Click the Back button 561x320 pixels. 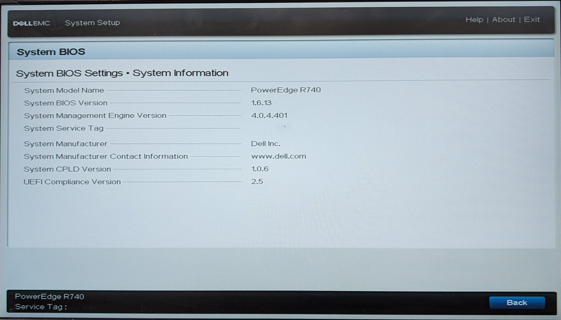pos(517,303)
